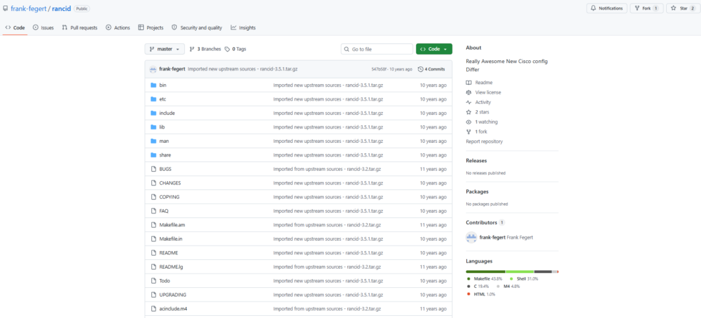This screenshot has height=318, width=701.
Task: Click the share folder icon
Action: (x=153, y=155)
